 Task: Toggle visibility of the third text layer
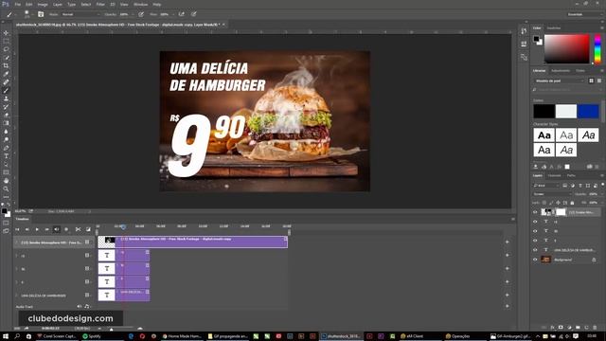pyautogui.click(x=535, y=240)
